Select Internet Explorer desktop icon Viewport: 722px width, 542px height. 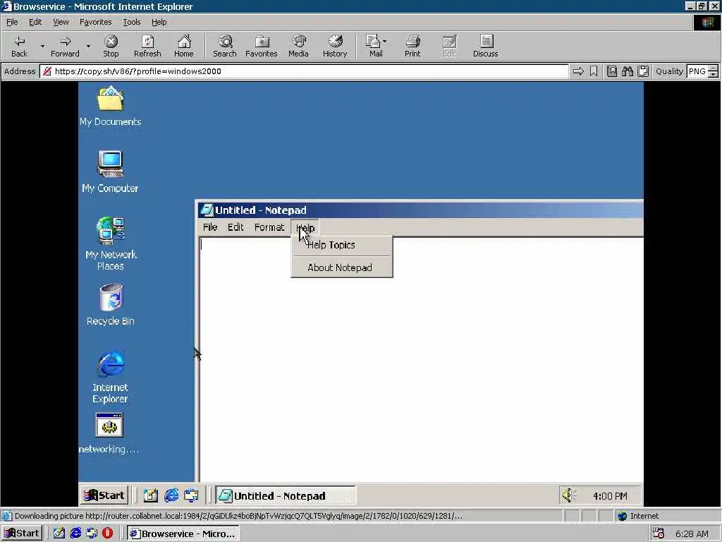[x=110, y=378]
